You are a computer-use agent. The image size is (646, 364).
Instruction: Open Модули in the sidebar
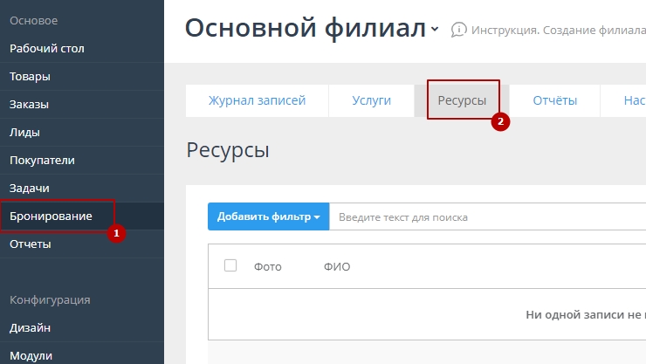[31, 355]
